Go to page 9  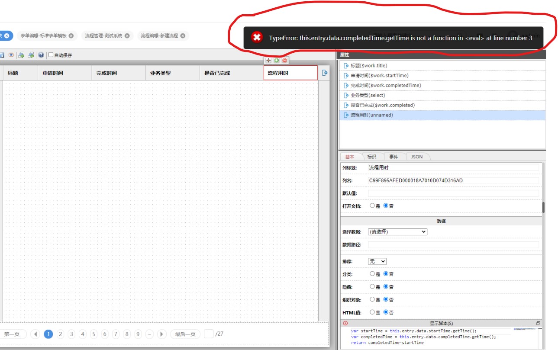point(138,334)
